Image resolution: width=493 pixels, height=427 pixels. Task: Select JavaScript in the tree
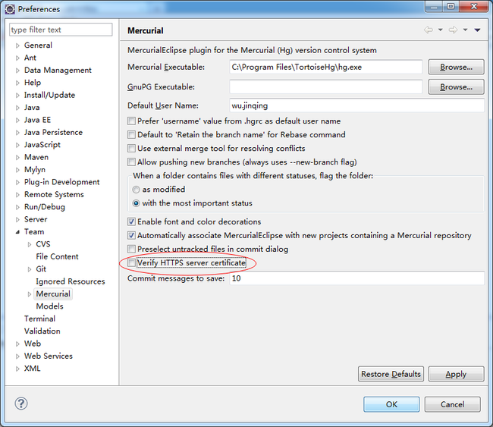(42, 145)
